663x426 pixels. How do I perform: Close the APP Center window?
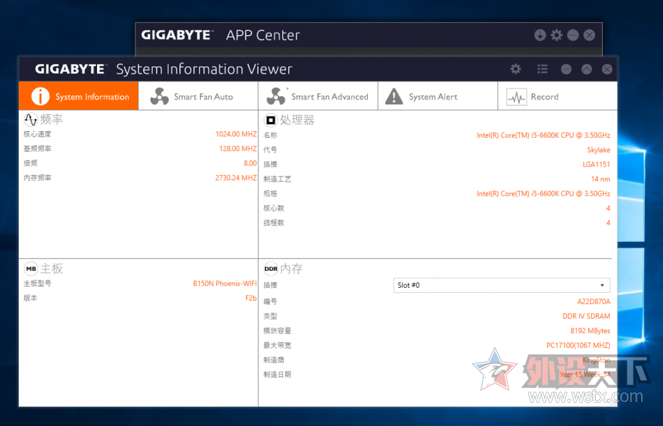589,35
